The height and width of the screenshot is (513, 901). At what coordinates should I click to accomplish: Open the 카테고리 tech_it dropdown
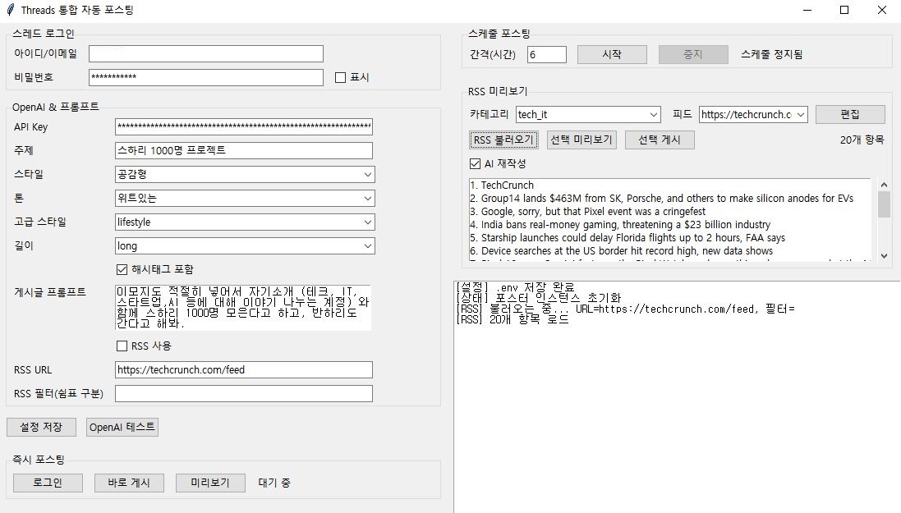coord(587,115)
